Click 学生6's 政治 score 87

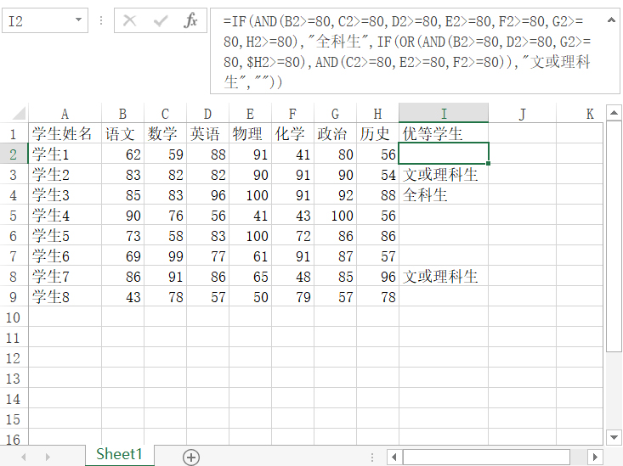336,256
